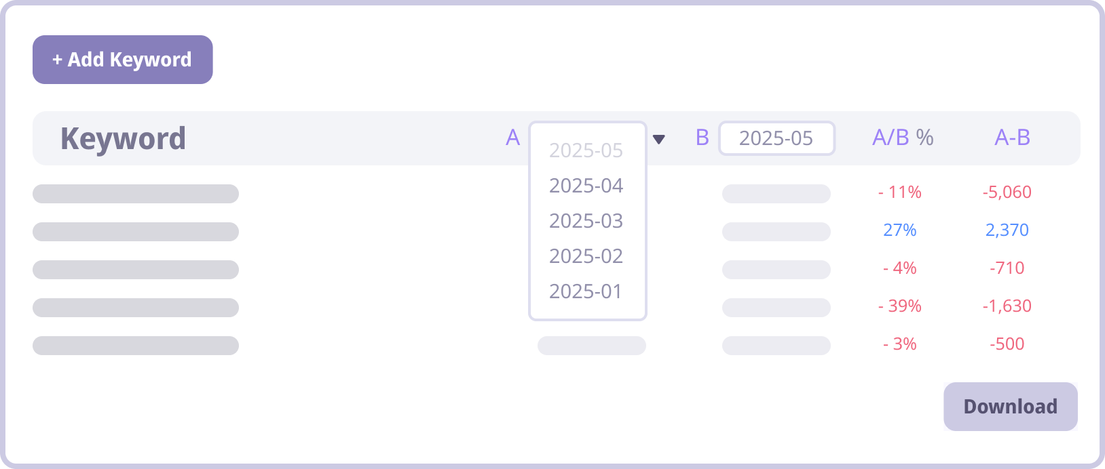Click the A/B % column header
The height and width of the screenshot is (469, 1105).
click(903, 138)
